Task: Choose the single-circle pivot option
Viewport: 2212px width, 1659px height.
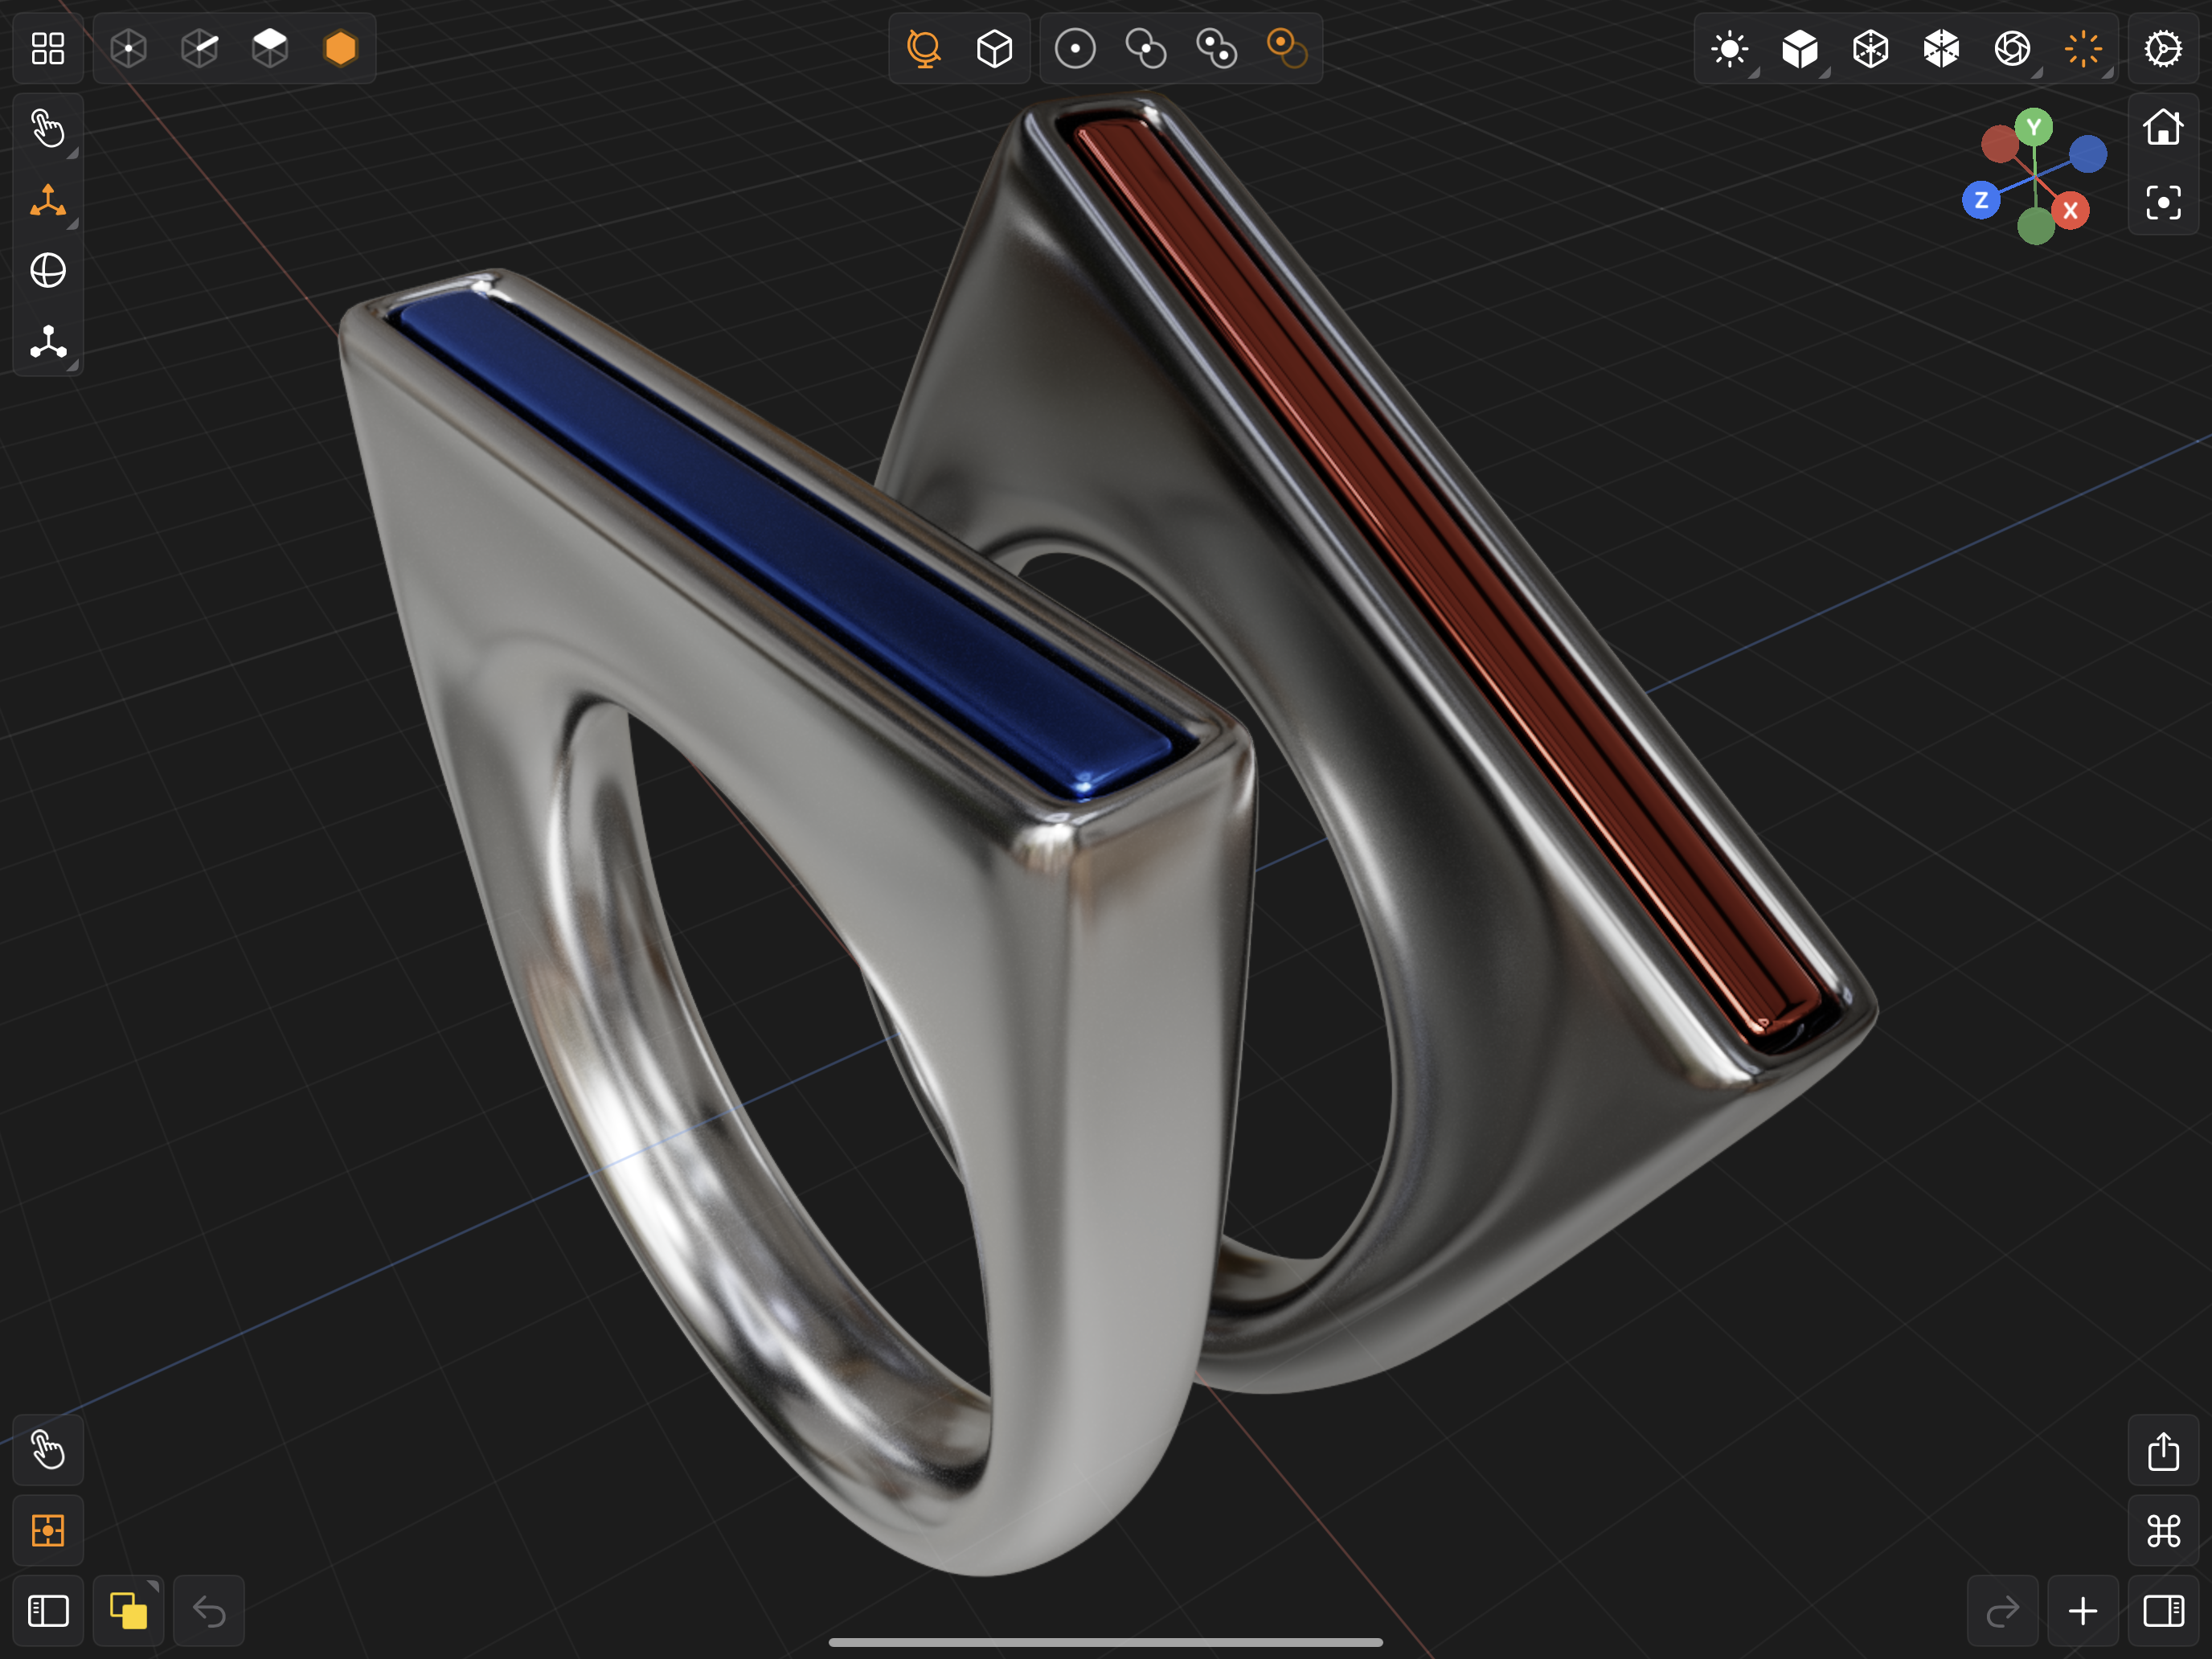Action: pyautogui.click(x=1075, y=48)
